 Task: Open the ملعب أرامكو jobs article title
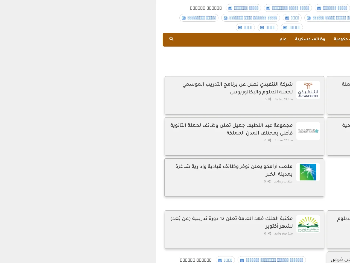point(234,170)
